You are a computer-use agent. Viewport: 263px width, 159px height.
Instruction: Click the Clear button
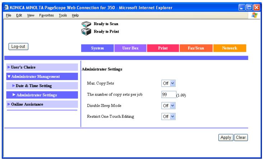pos(241,137)
